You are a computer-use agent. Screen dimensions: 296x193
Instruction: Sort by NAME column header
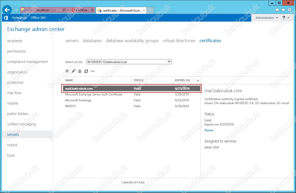tap(97, 80)
